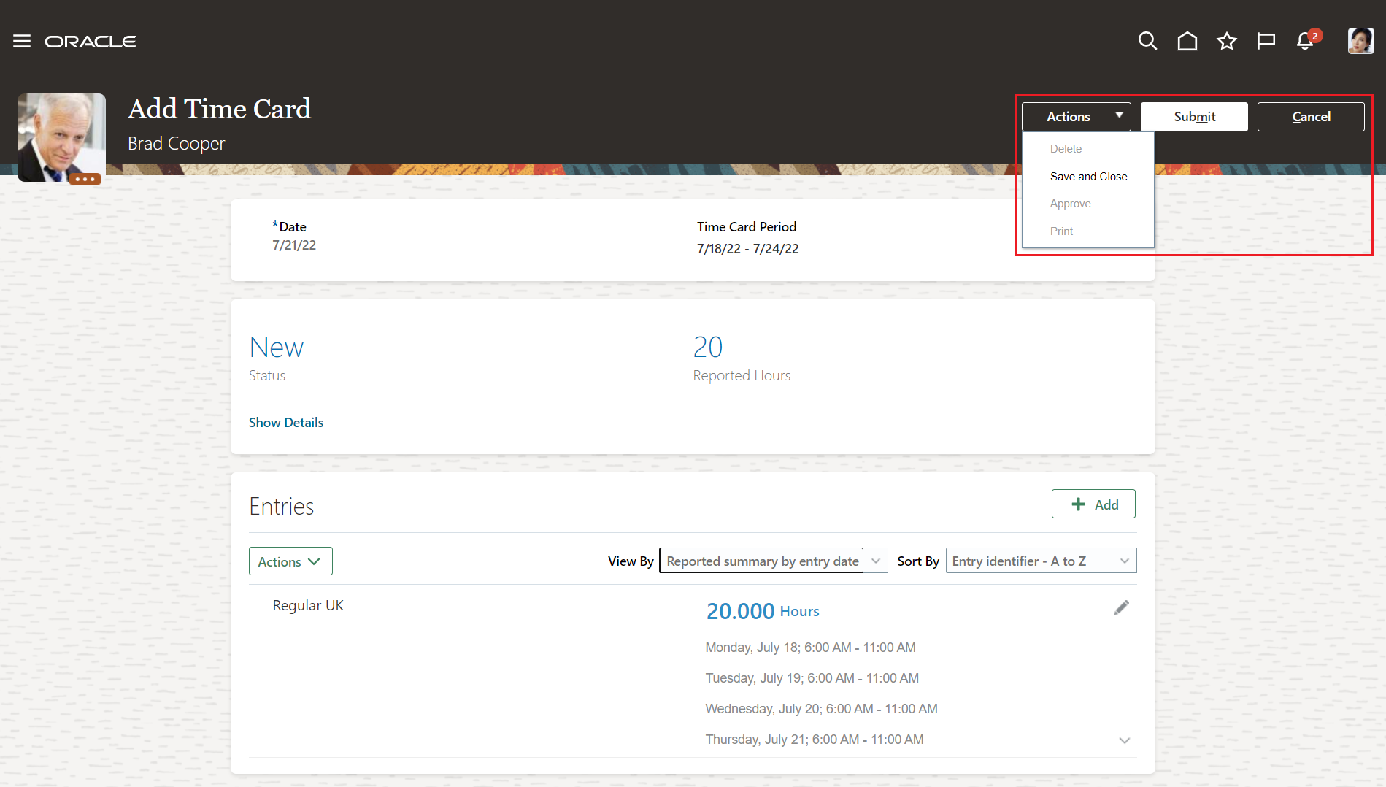The image size is (1386, 787).
Task: Edit the Regular UK entry via pencil icon
Action: pos(1122,607)
